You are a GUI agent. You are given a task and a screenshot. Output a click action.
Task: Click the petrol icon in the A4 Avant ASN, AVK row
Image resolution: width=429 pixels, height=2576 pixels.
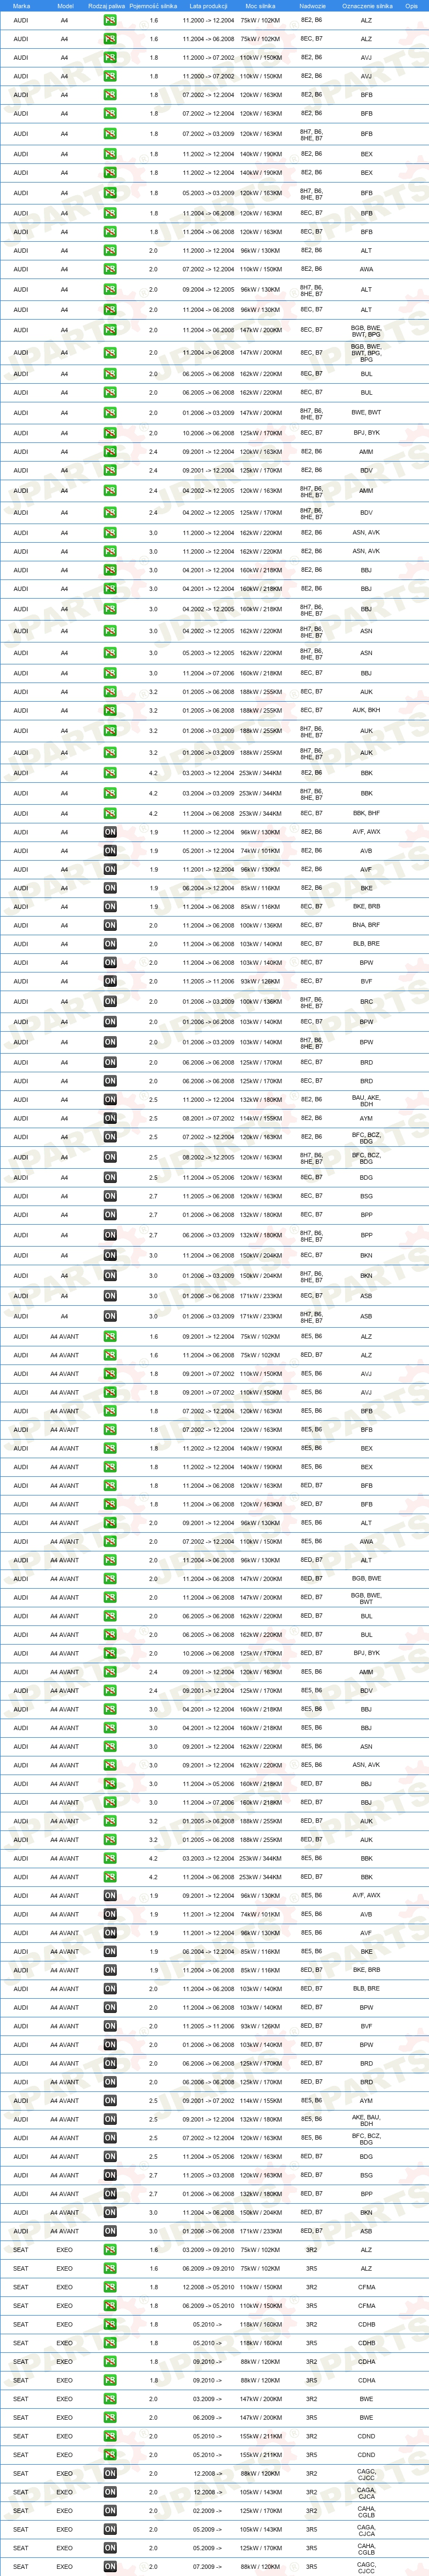[110, 1765]
